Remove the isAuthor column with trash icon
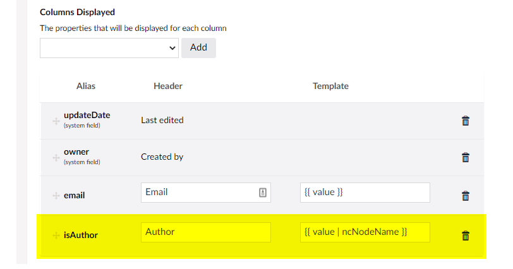Screen dimensions: 513x269 point(466,236)
